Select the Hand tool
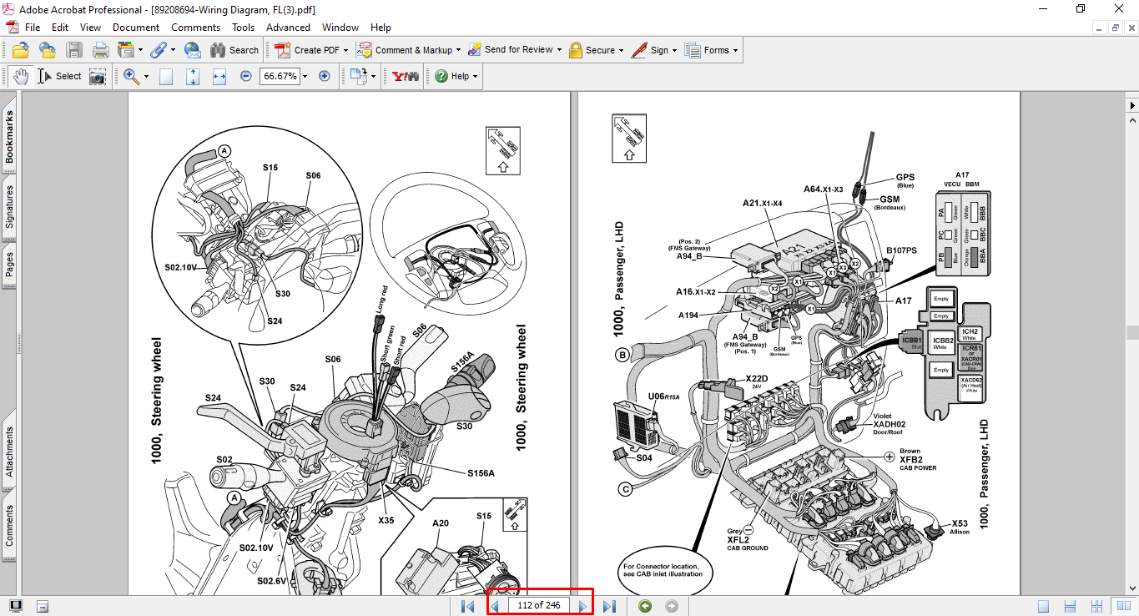Viewport: 1139px width, 616px height. [x=20, y=76]
